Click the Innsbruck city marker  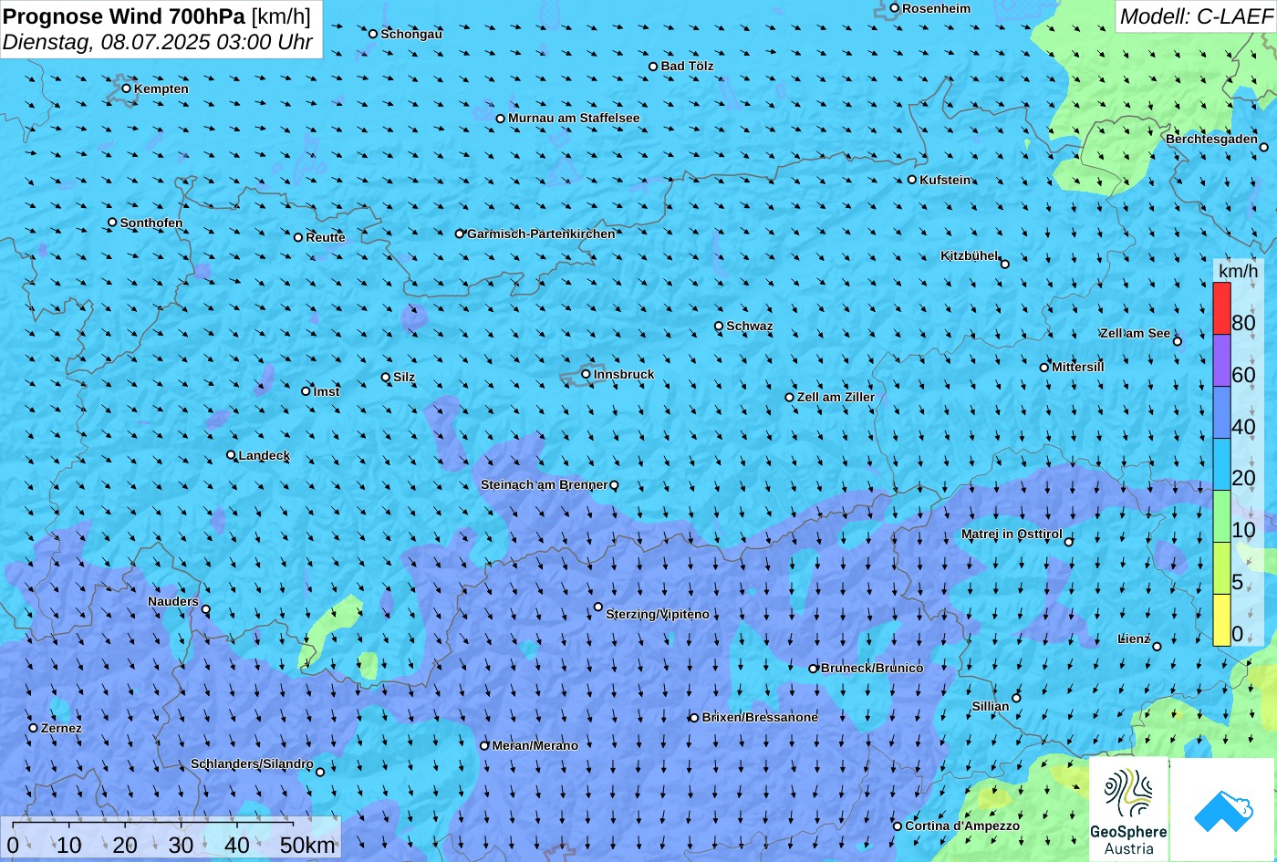pos(587,374)
